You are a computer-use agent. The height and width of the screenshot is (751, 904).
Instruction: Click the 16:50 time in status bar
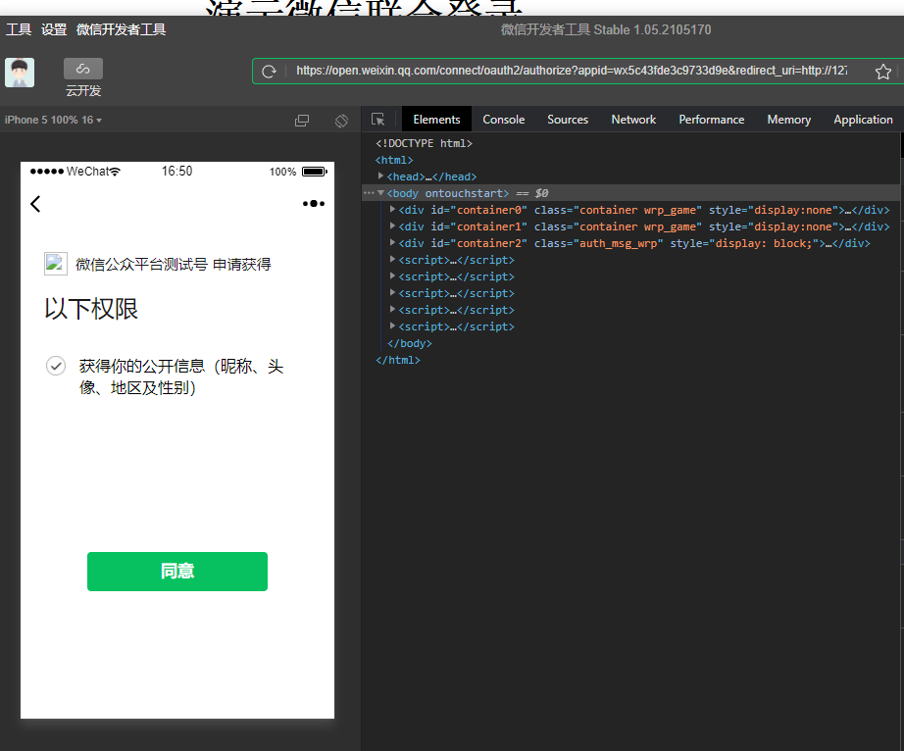click(177, 172)
